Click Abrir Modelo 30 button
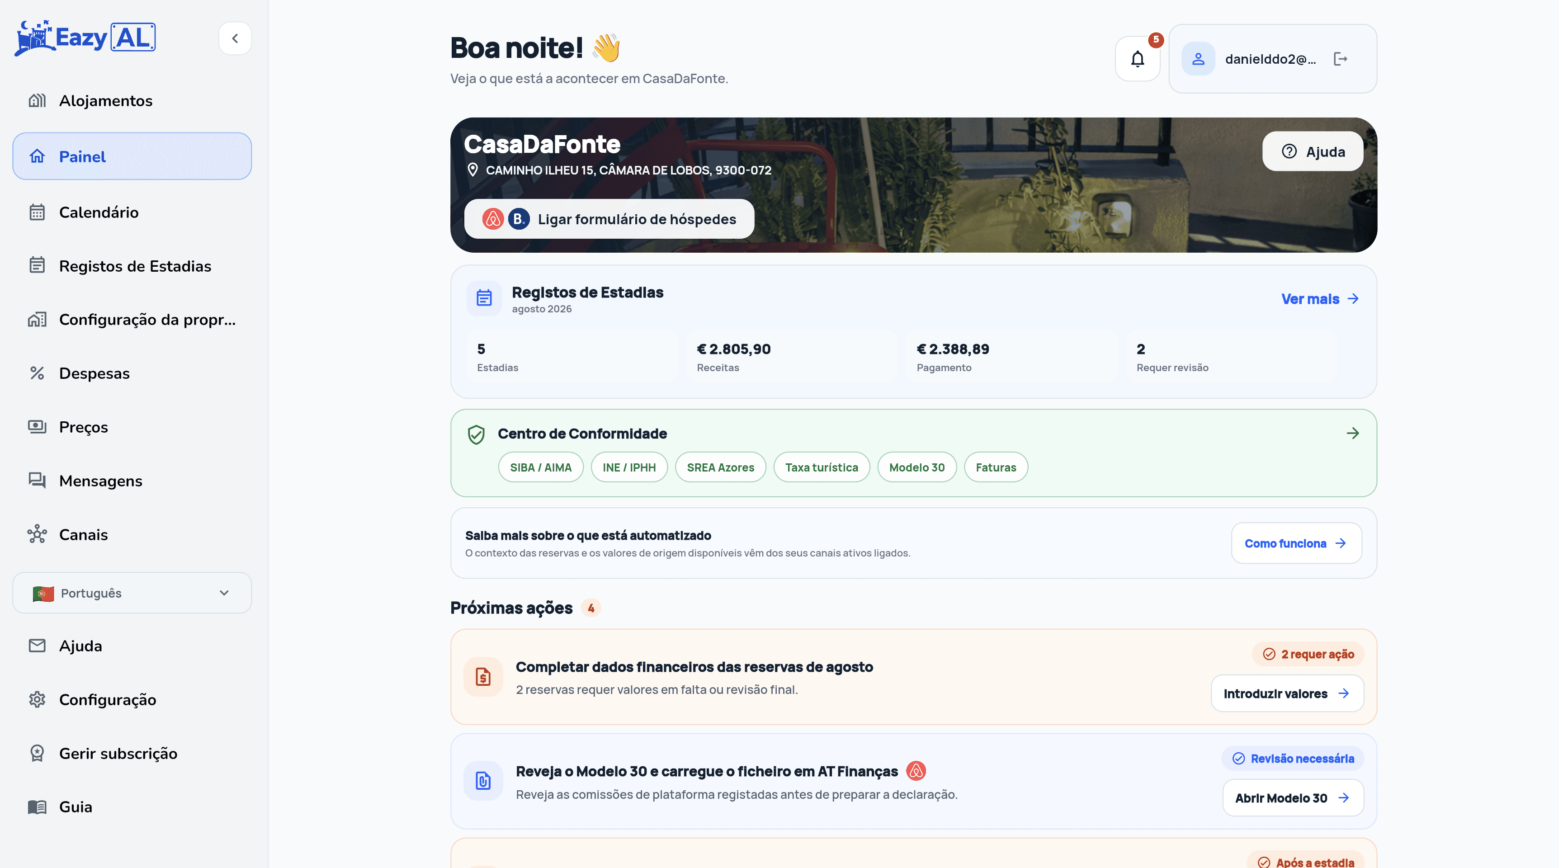The height and width of the screenshot is (868, 1559). [1293, 798]
